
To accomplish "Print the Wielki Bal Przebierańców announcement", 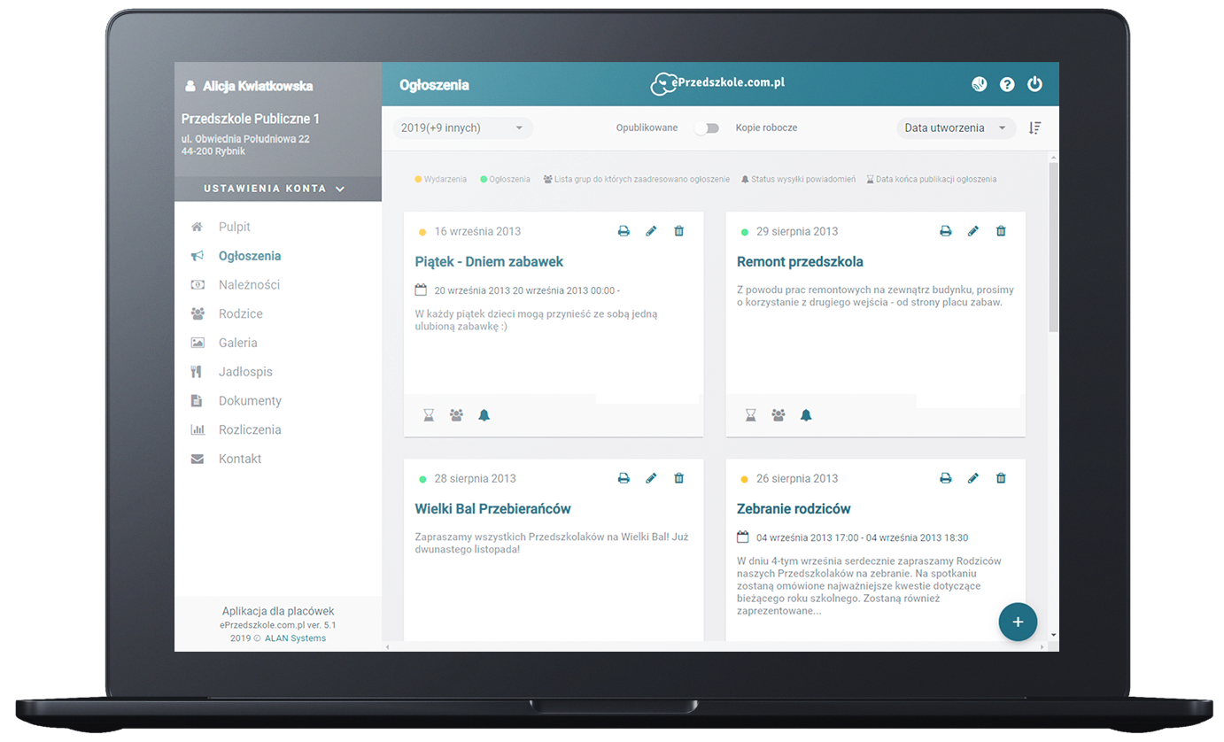I will coord(624,478).
